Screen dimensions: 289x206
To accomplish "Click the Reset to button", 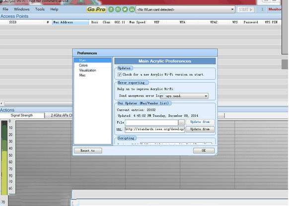I will click(x=88, y=151).
